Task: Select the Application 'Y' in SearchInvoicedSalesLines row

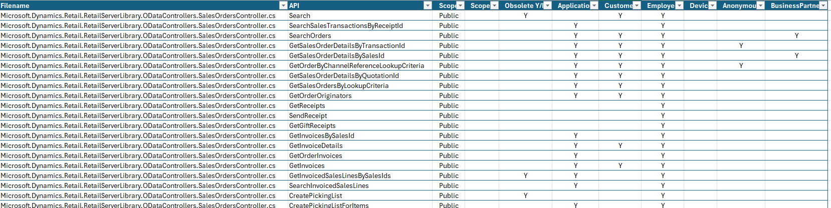Action: 575,185
